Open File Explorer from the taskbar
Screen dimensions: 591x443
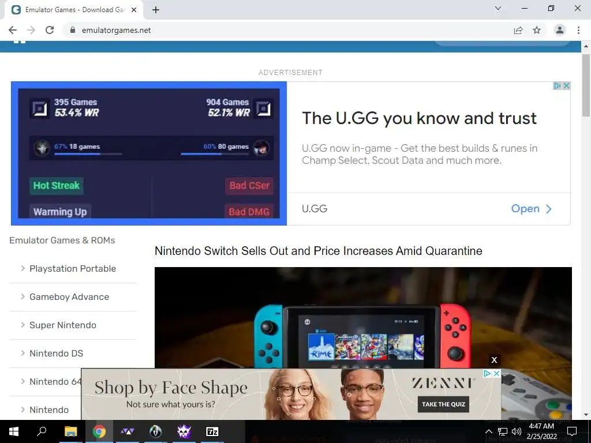click(70, 431)
